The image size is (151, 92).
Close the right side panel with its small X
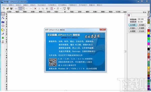(145, 12)
